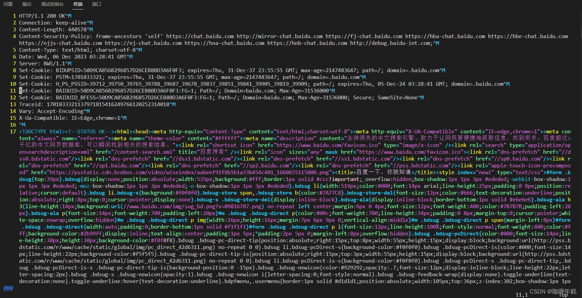Click line number 11 in the gutter

tap(13, 91)
